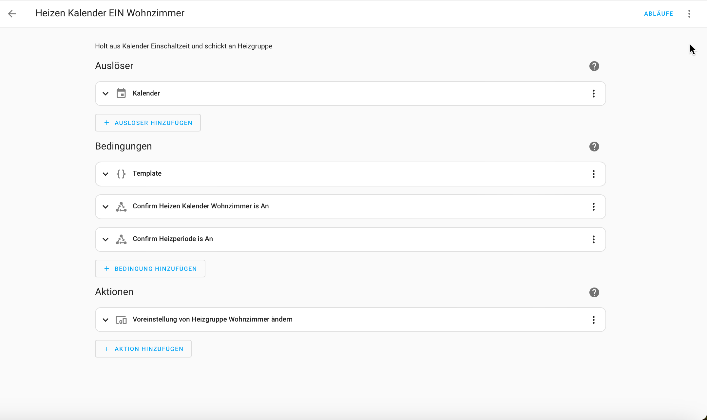Open options for Confirm Heizen Kalender Wohnzimmer

click(593, 207)
